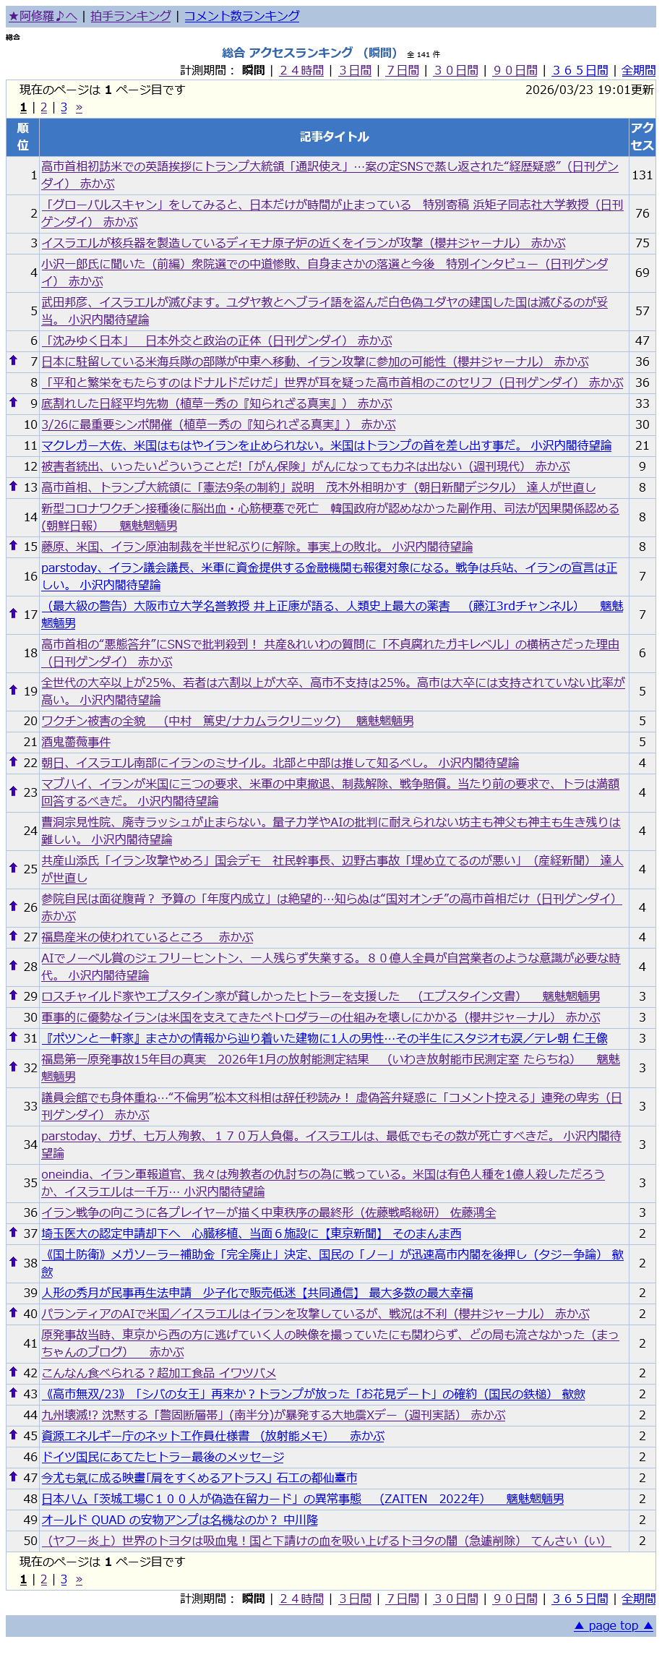Click the » next link at top
Image resolution: width=662 pixels, height=1660 pixels.
79,108
